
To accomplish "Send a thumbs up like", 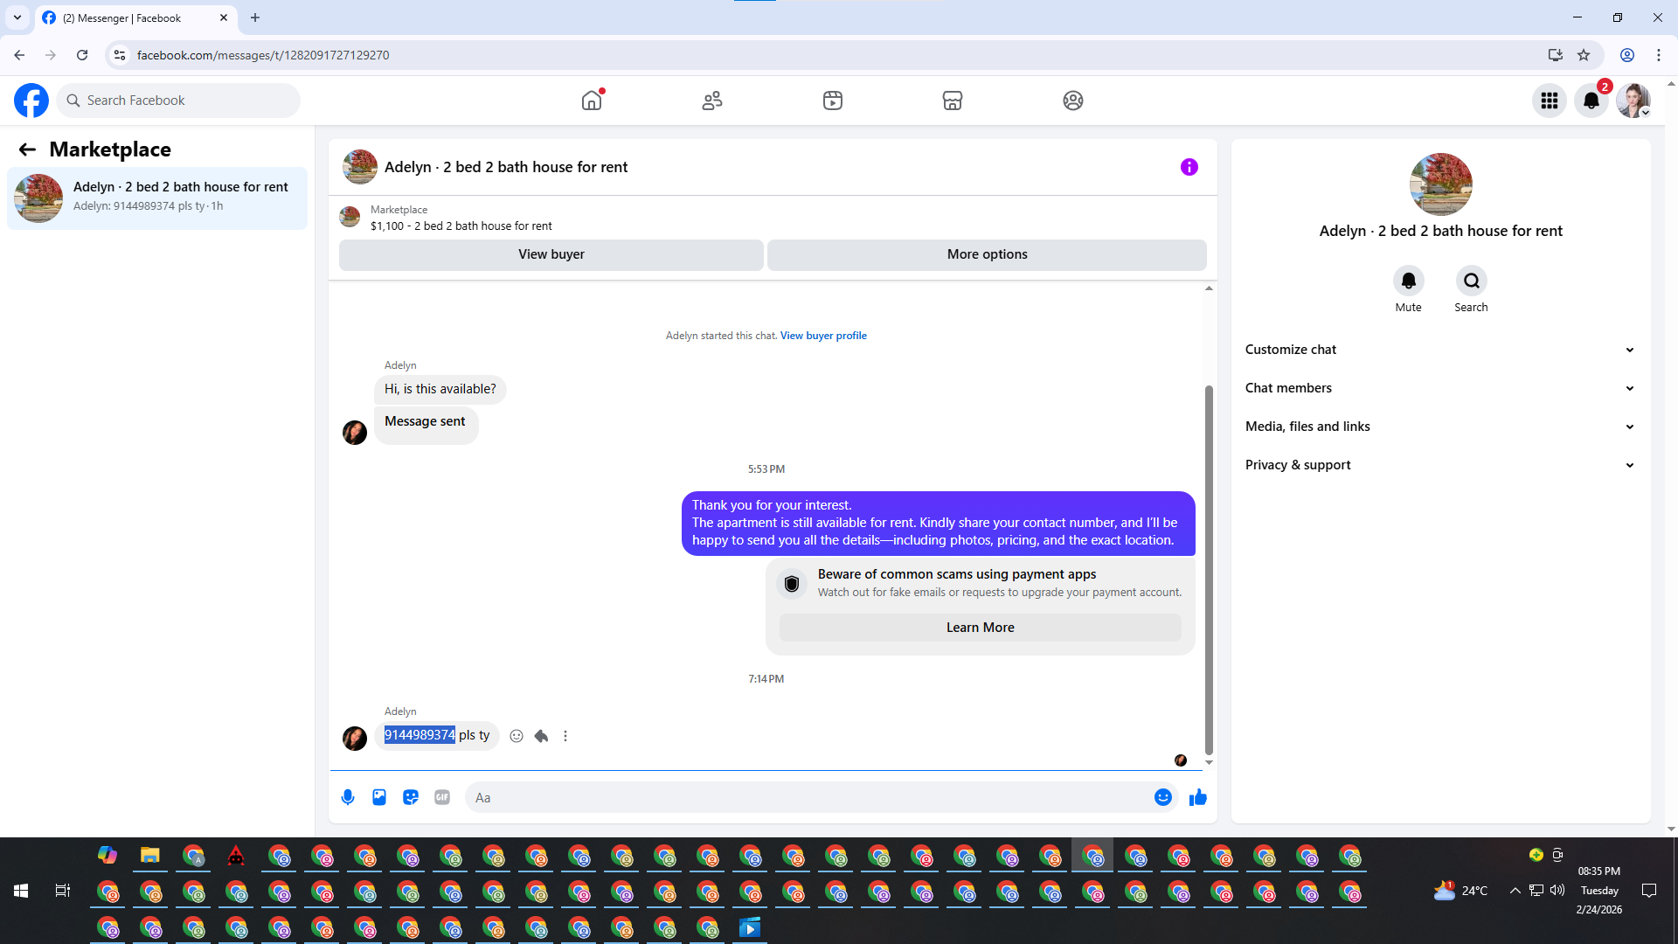I will (1197, 797).
